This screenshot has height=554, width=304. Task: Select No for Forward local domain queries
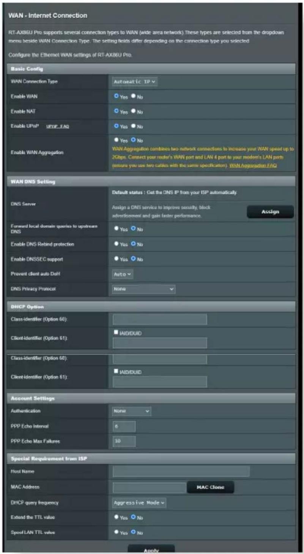point(133,229)
